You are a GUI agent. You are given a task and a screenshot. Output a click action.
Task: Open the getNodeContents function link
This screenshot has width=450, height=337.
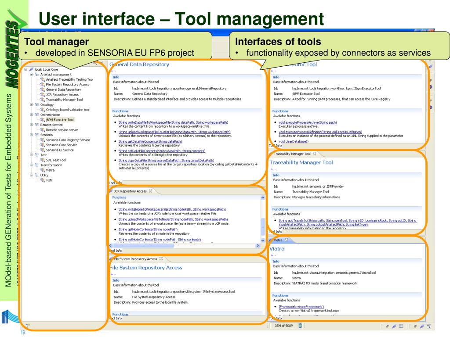point(148,229)
